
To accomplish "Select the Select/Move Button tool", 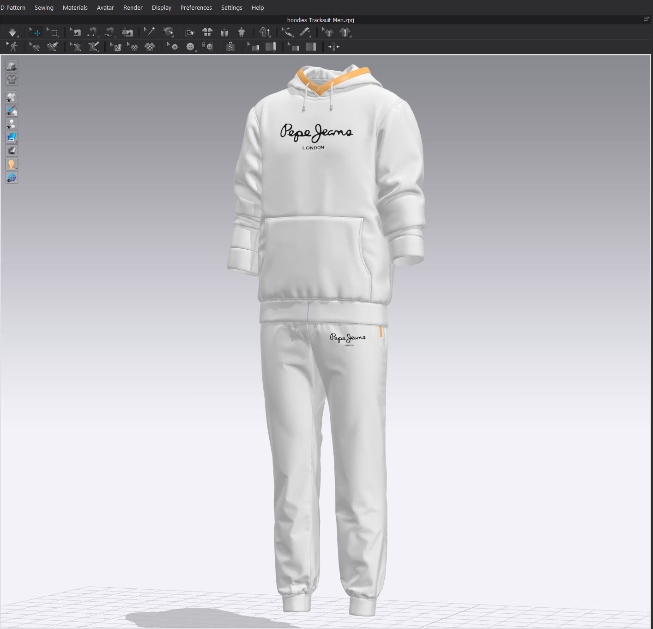I will 173,47.
